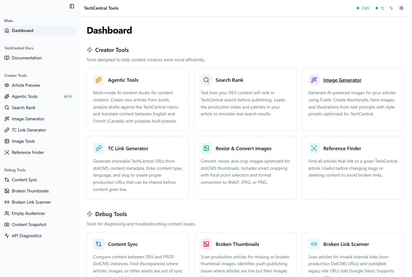Open the TC Link Generator card title
412x277 pixels.
[128, 148]
